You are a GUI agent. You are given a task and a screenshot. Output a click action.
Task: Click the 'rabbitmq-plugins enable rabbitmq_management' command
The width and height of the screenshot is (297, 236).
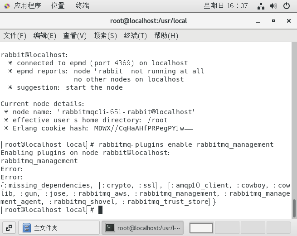[x=186, y=144]
